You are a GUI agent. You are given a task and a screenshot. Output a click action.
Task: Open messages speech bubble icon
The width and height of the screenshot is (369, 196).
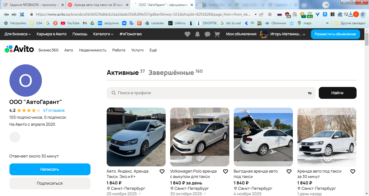(207, 34)
